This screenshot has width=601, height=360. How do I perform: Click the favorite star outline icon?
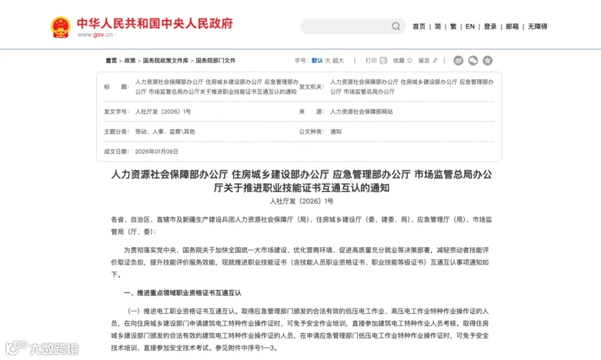[x=410, y=61]
